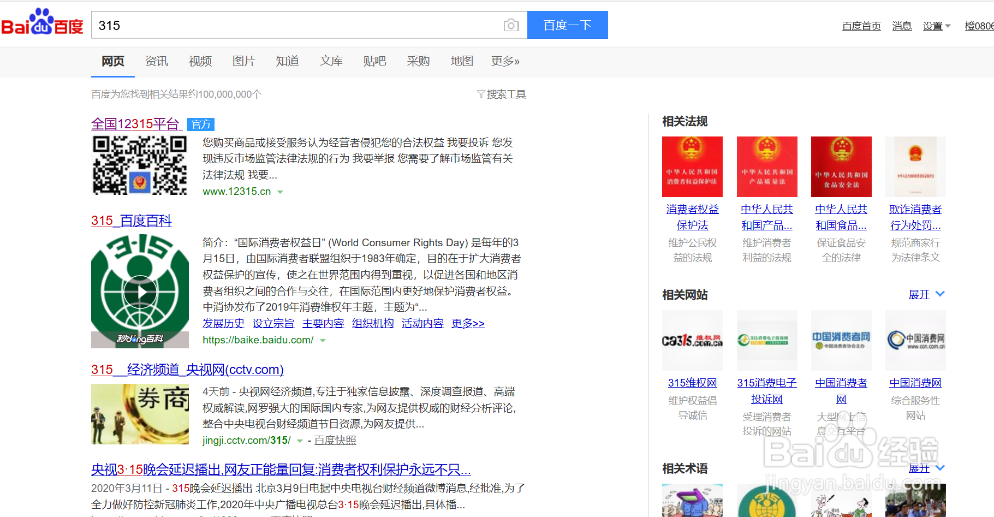Open the 搜索工具 text
Viewport: 994px width, 517px height.
(x=506, y=94)
